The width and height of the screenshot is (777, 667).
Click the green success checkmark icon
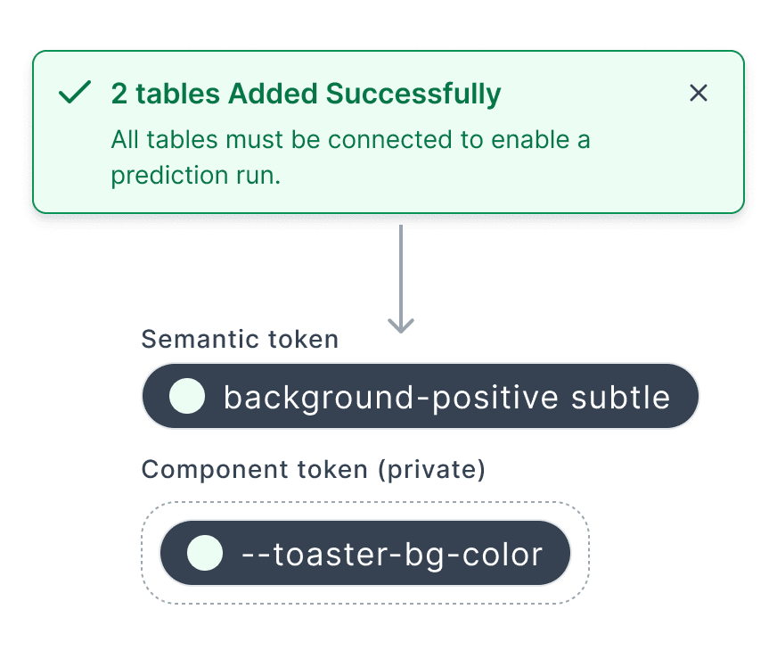74,93
